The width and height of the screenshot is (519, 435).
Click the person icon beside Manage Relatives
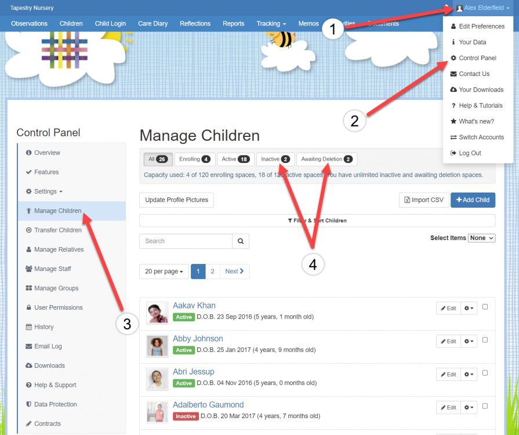pos(29,249)
